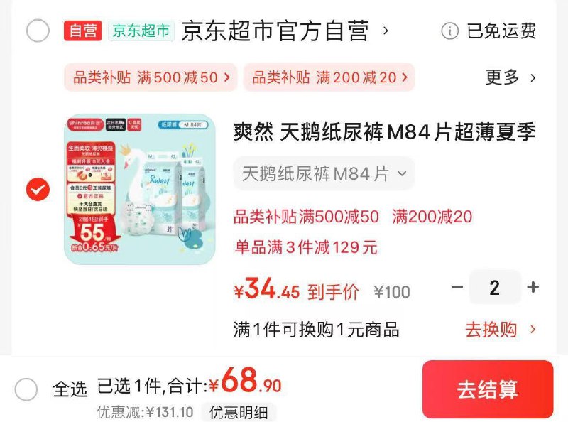The height and width of the screenshot is (422, 568).
Task: Open 优惠明细 discount details
Action: (x=239, y=413)
